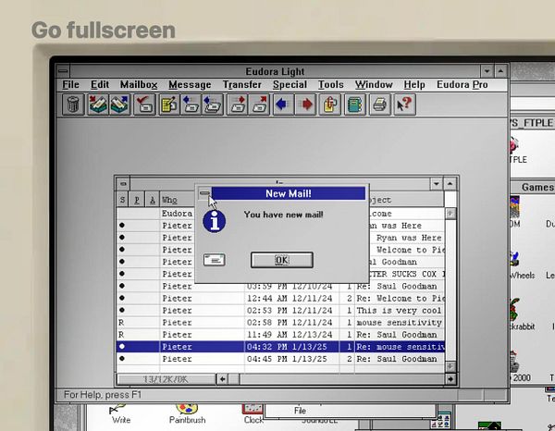Click the mailbox list scroll down arrow
The image size is (555, 431).
(x=450, y=366)
